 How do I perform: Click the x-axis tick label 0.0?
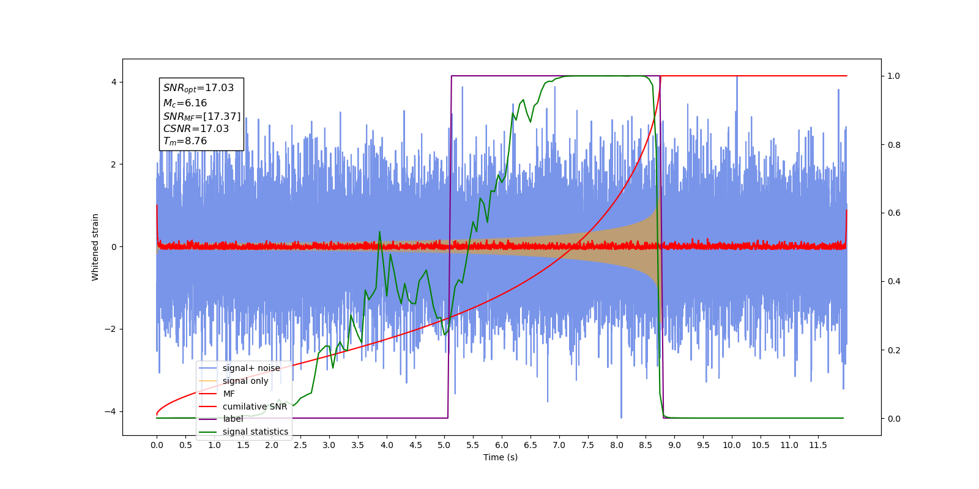point(157,445)
